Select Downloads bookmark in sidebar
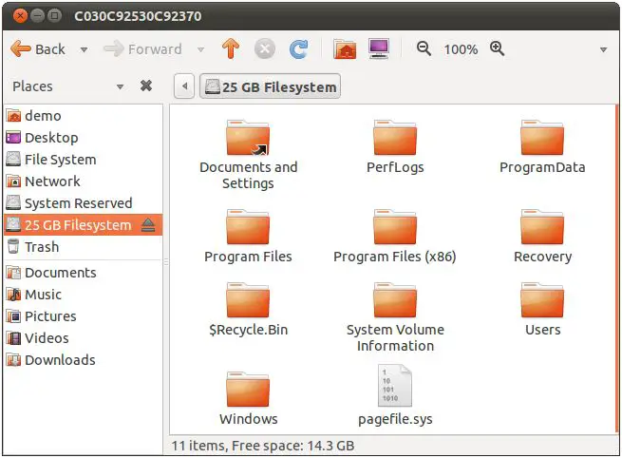Image resolution: width=622 pixels, height=458 pixels. 59,360
